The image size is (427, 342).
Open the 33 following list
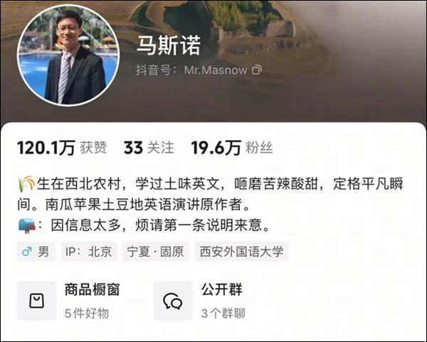(149, 148)
